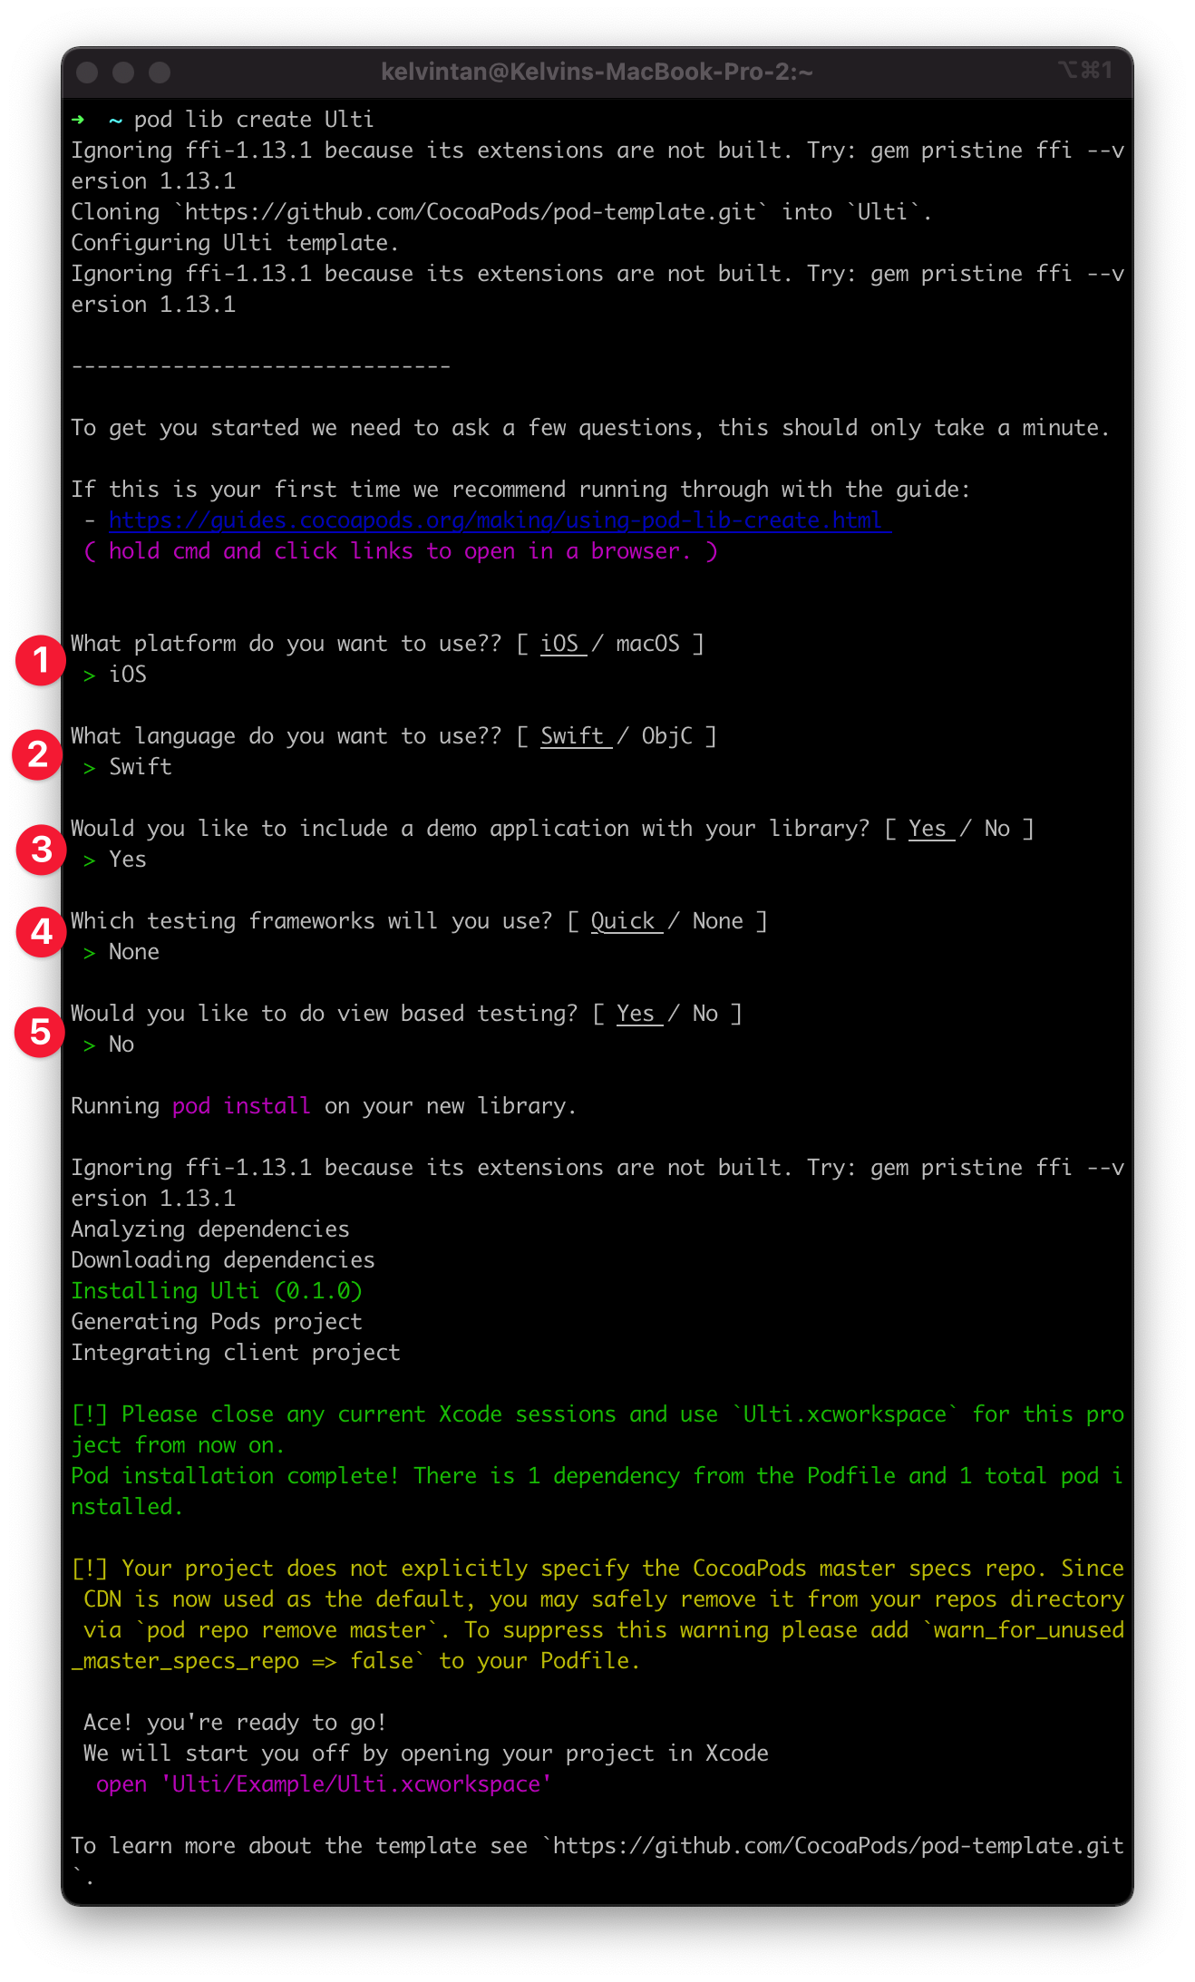This screenshot has height=1982, width=1195.
Task: Click the 'hold cmd and click links' hint
Action: [x=401, y=551]
